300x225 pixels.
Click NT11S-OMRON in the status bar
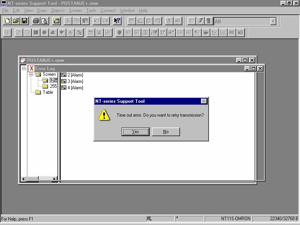[236, 219]
